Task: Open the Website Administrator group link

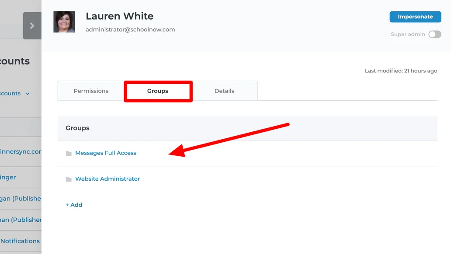Action: coord(108,178)
